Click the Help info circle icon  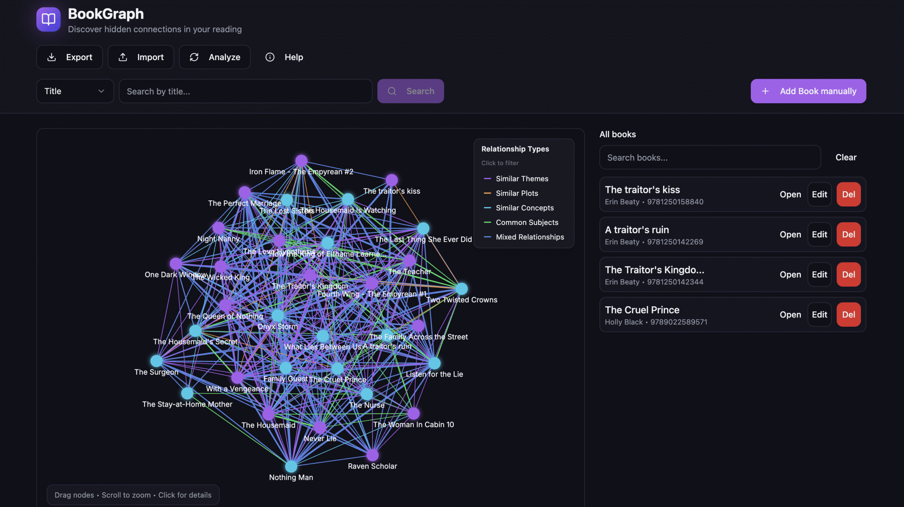click(270, 57)
